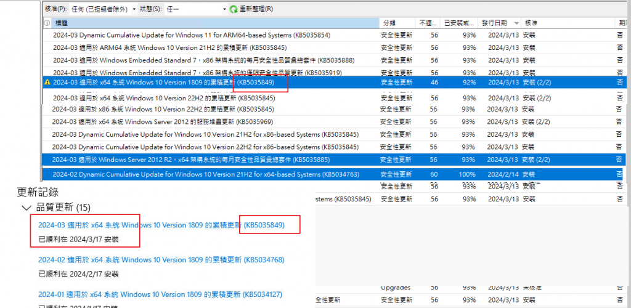
Task: Click the Upgrades classification cell
Action: coord(396,288)
